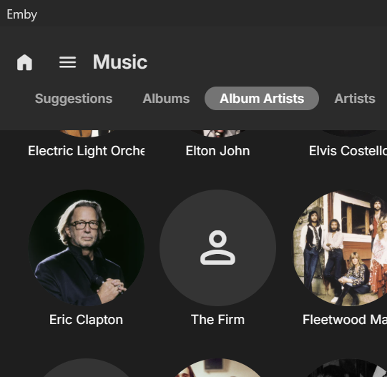Open the Elvis Costello artist link
Image resolution: width=387 pixels, height=377 pixels.
[348, 151]
